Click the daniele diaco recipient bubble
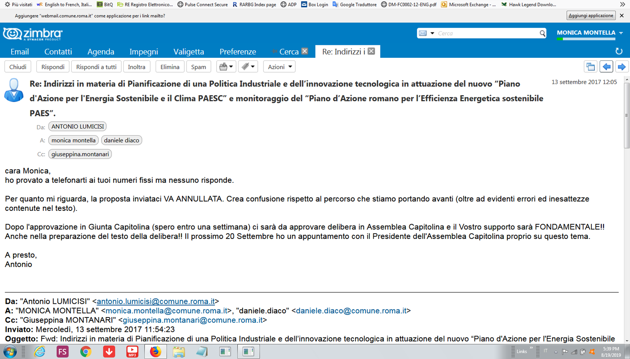 click(x=122, y=140)
